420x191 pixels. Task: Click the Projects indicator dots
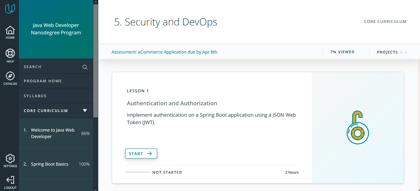click(x=403, y=52)
